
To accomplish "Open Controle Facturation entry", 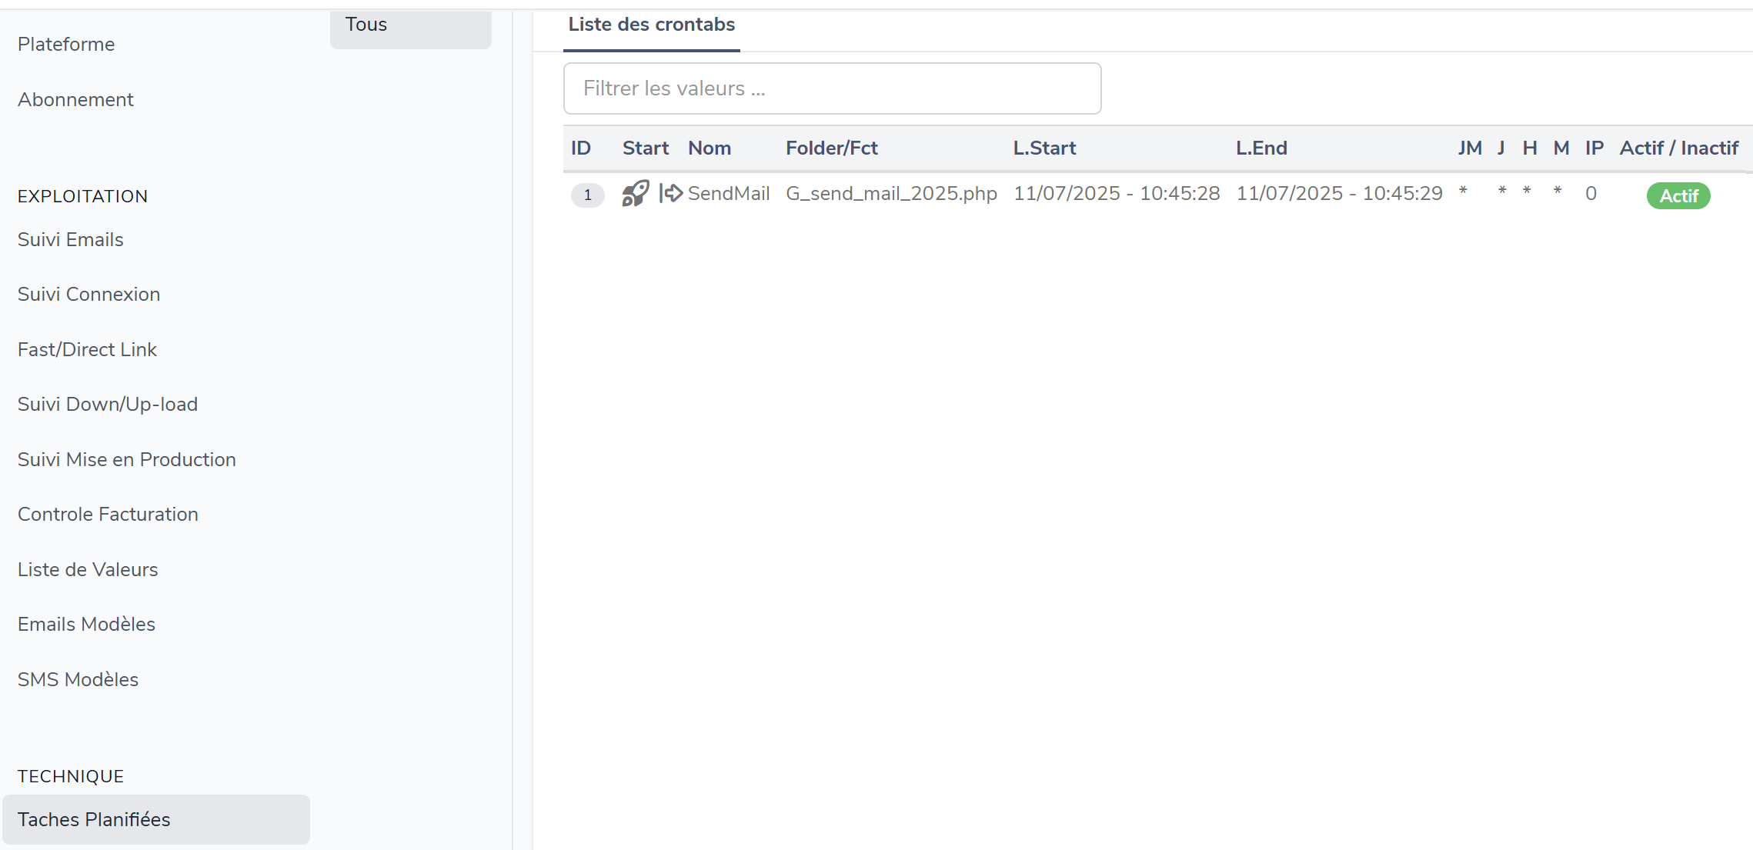I will click(x=108, y=515).
